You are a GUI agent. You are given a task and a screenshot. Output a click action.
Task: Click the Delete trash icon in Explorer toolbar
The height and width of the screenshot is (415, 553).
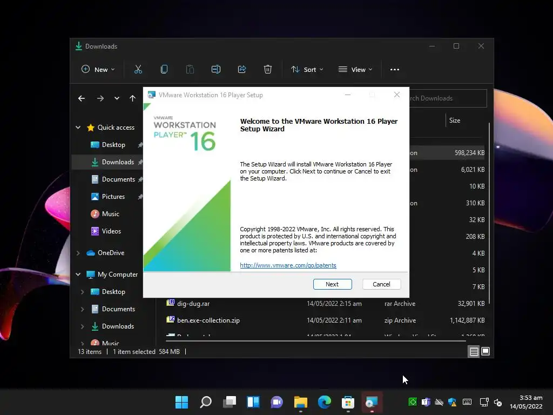[268, 70]
